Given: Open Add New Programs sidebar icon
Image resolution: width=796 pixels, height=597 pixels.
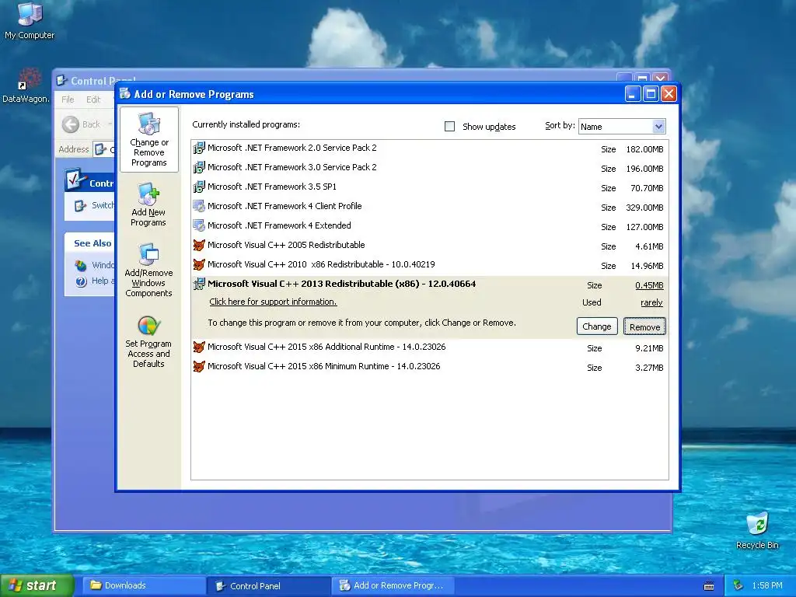Looking at the screenshot, I should (148, 194).
